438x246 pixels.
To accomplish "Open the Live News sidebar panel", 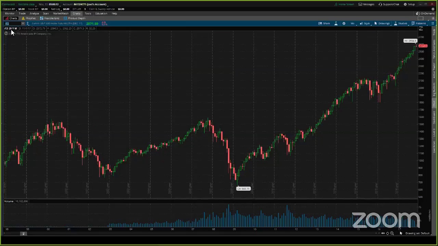I will click(x=434, y=147).
